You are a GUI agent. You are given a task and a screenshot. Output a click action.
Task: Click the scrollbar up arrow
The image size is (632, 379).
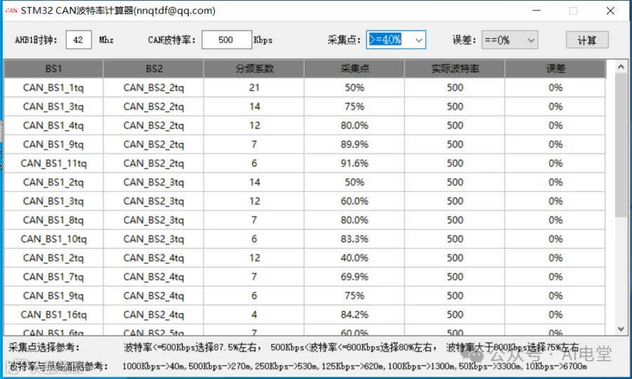(x=621, y=67)
